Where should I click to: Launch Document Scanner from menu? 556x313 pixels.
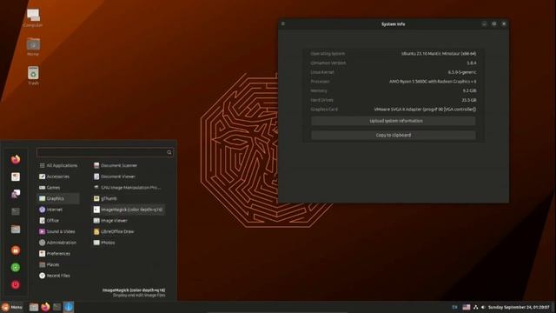[129, 165]
